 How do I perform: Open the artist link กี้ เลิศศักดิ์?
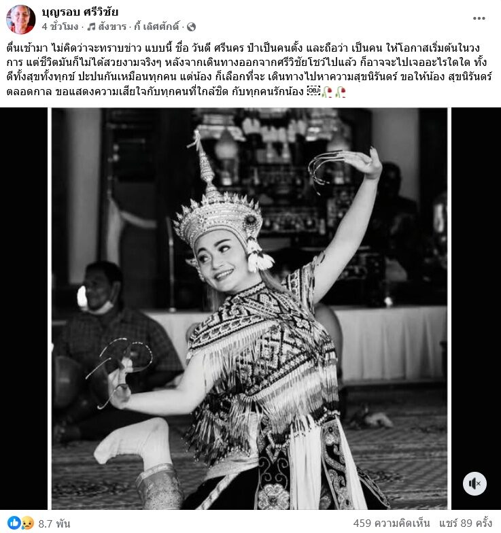[156, 27]
